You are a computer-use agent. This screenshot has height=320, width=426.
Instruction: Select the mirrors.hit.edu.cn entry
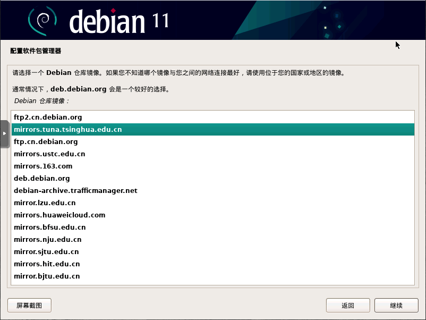pos(213,264)
